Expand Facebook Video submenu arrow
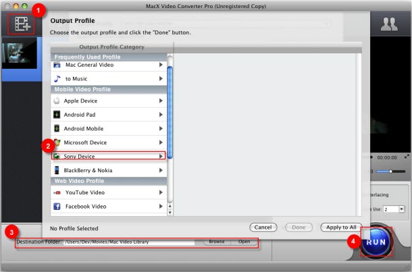 point(161,207)
